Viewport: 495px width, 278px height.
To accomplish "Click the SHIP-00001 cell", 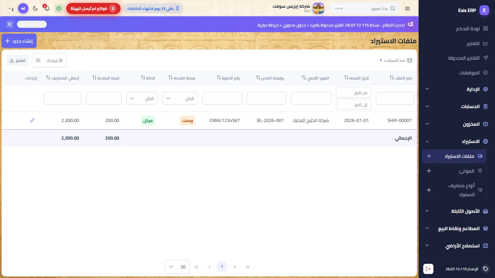I will click(399, 120).
